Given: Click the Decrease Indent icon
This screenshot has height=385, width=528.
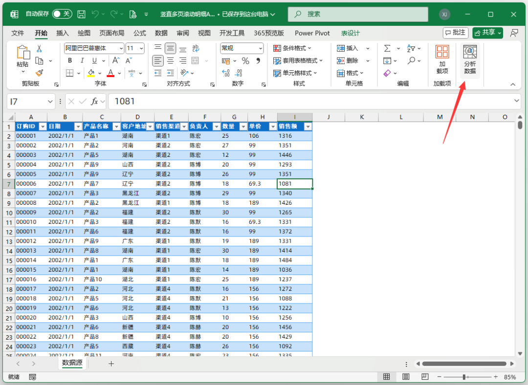Looking at the screenshot, I should 158,73.
